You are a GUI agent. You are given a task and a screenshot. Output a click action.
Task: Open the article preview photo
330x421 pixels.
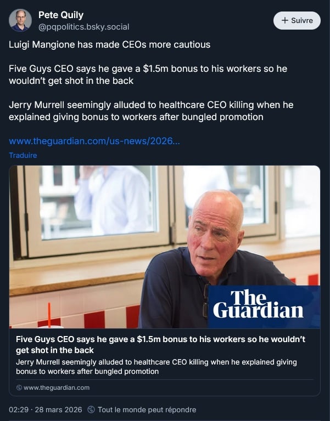click(x=110, y=247)
